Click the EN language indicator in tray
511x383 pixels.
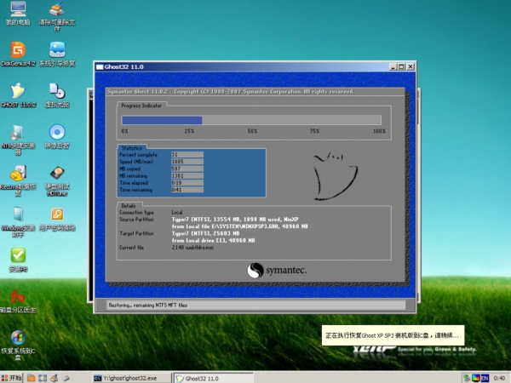[x=485, y=378]
